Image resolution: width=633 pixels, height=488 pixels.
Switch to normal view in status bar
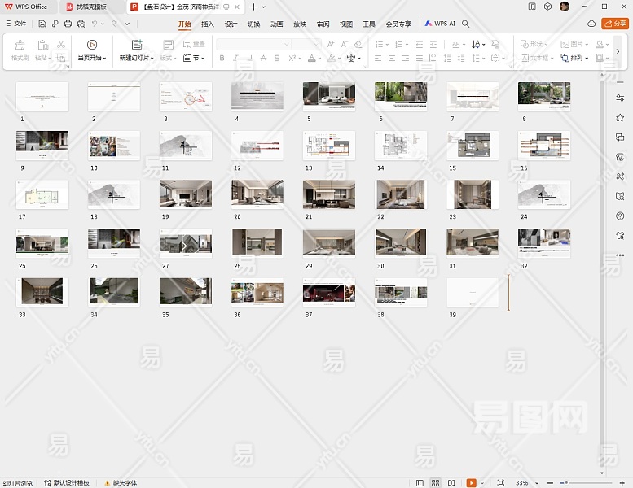[x=420, y=483]
